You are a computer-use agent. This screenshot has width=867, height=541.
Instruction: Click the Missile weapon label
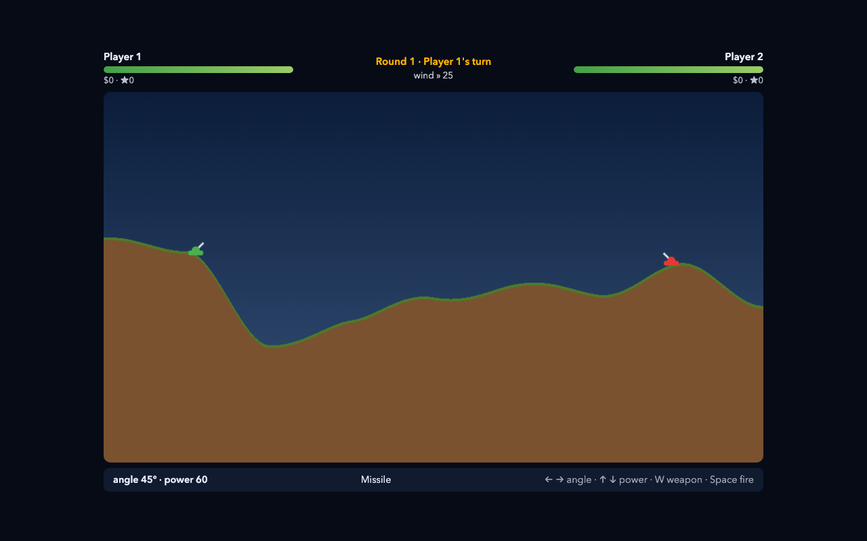click(376, 479)
